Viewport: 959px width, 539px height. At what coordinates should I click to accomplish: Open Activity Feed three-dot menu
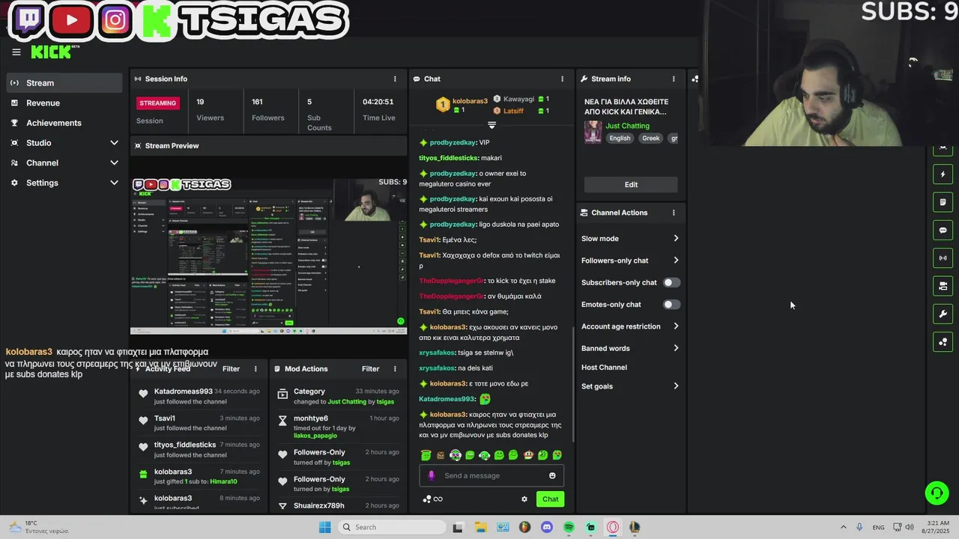[x=255, y=369]
